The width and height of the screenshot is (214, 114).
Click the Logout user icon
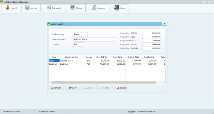click(7, 8)
